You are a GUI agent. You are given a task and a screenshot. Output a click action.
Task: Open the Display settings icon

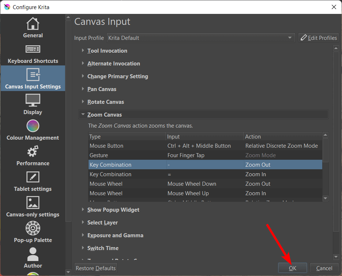(x=33, y=100)
